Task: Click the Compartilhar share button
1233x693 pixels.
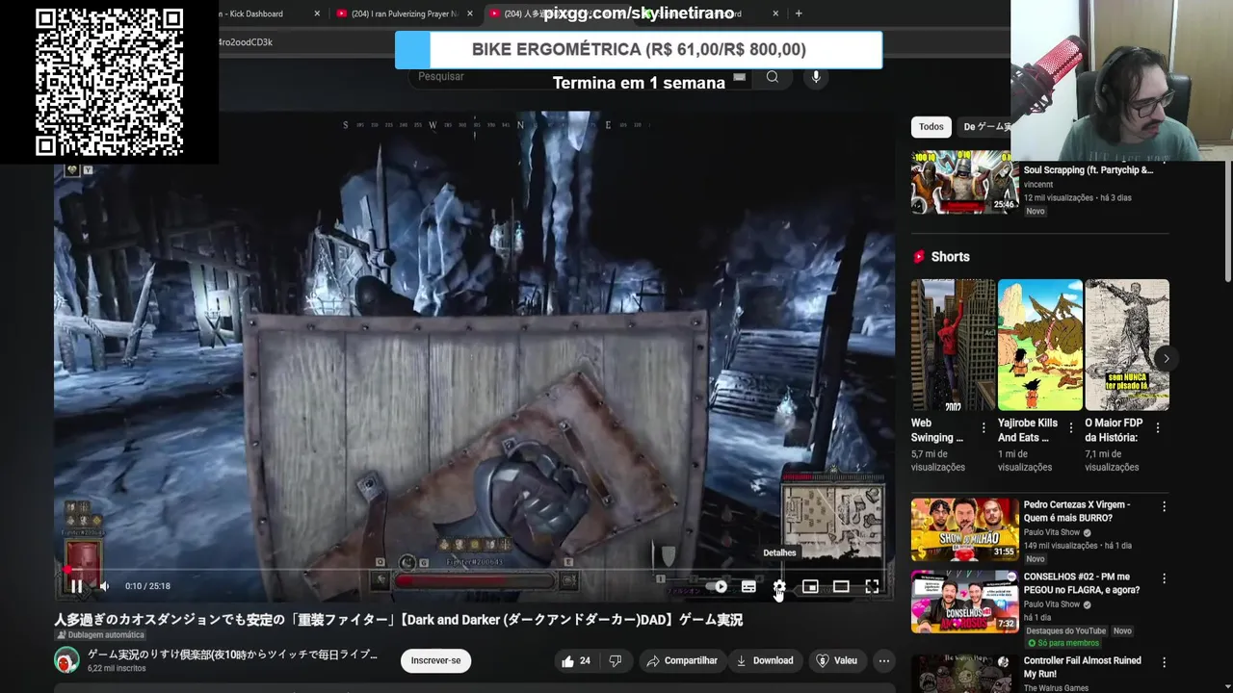Action: 682,660
